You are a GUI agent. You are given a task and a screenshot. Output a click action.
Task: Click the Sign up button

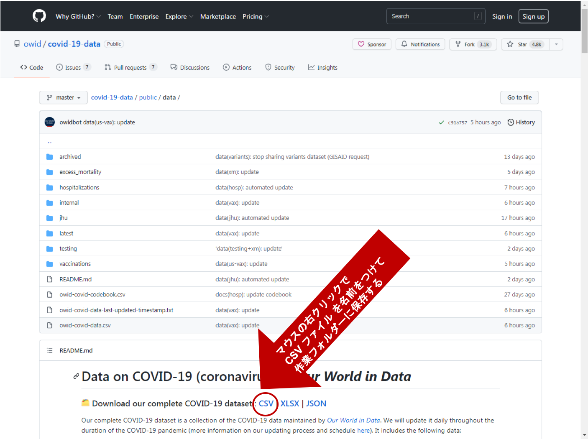[x=533, y=16]
